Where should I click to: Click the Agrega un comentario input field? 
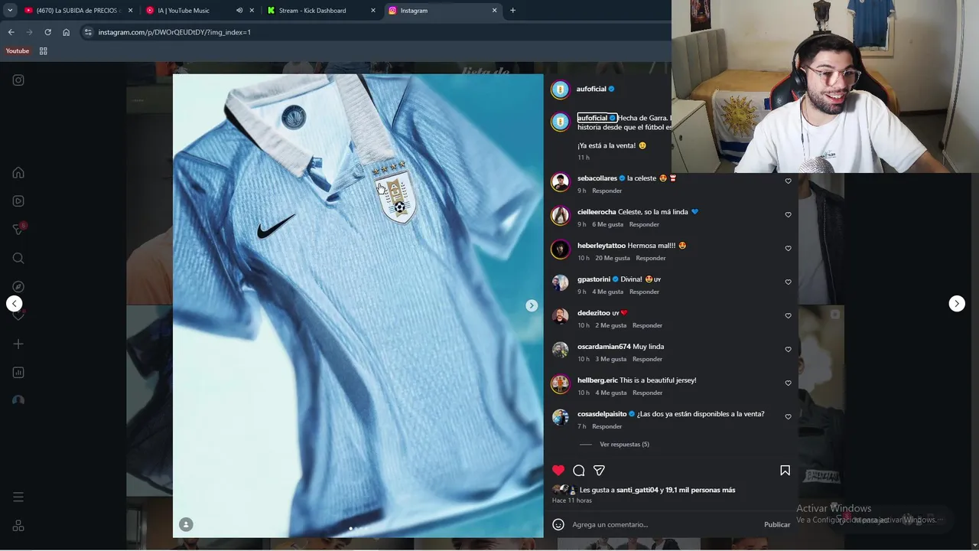pyautogui.click(x=665, y=525)
